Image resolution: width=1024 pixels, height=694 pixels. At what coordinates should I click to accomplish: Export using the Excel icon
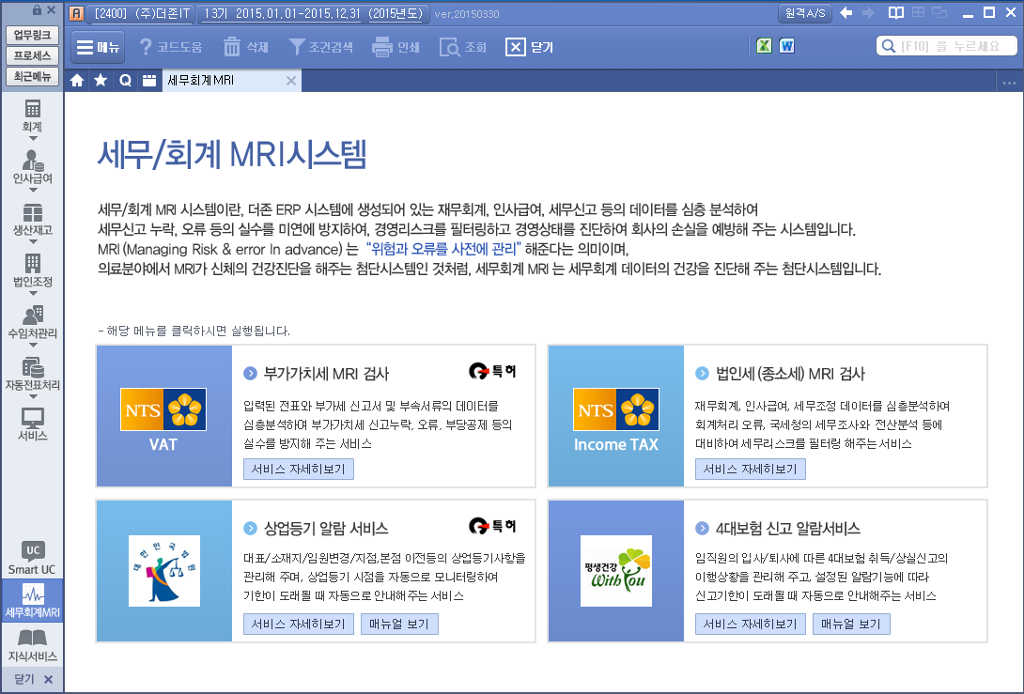[765, 46]
